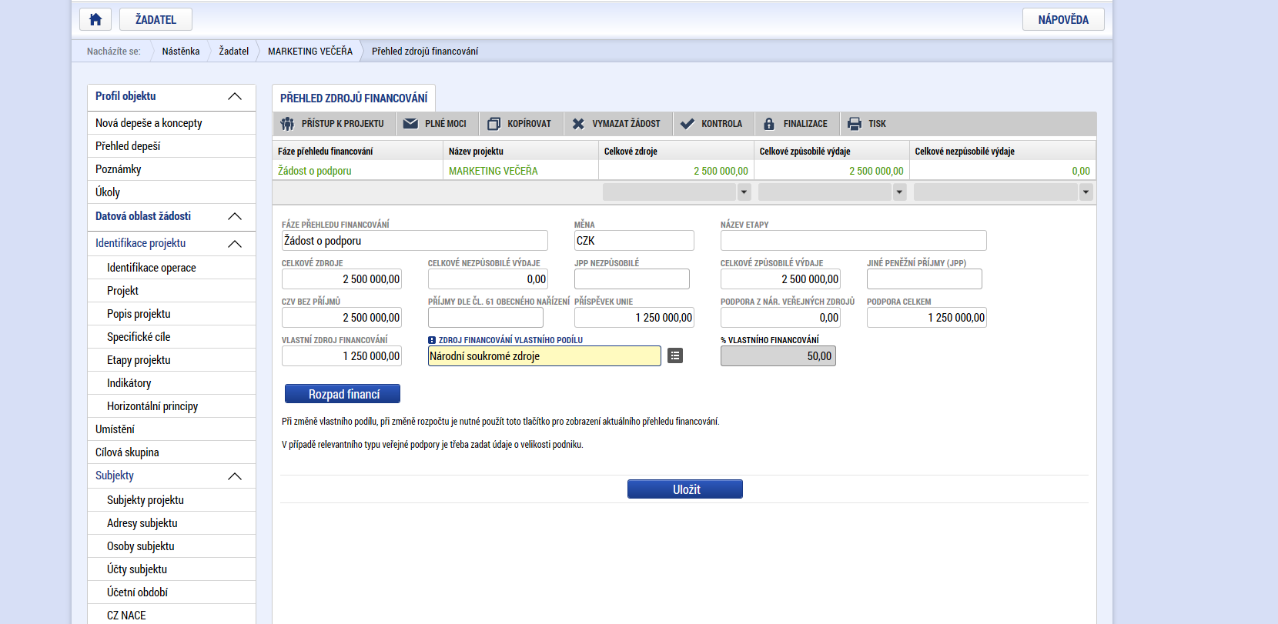Click the Kopírovat copy item

pos(520,124)
